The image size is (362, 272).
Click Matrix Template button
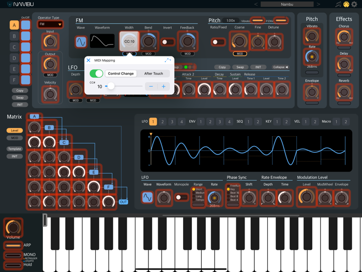pos(14,149)
